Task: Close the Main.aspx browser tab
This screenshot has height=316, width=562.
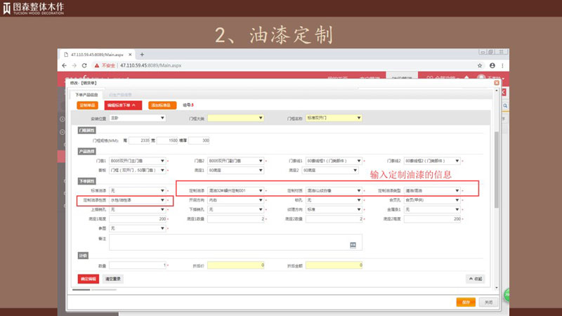Action: (129, 54)
